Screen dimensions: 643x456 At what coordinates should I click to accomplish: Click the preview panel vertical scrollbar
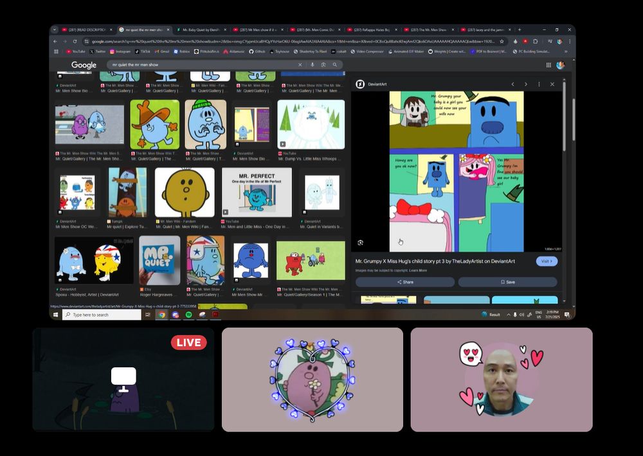(x=565, y=117)
